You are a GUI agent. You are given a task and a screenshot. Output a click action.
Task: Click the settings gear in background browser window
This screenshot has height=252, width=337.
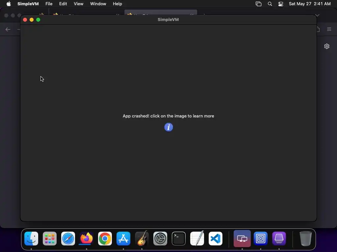tap(327, 46)
